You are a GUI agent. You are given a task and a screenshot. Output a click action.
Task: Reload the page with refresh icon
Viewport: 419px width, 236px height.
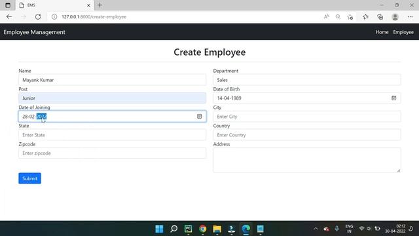[x=38, y=16]
